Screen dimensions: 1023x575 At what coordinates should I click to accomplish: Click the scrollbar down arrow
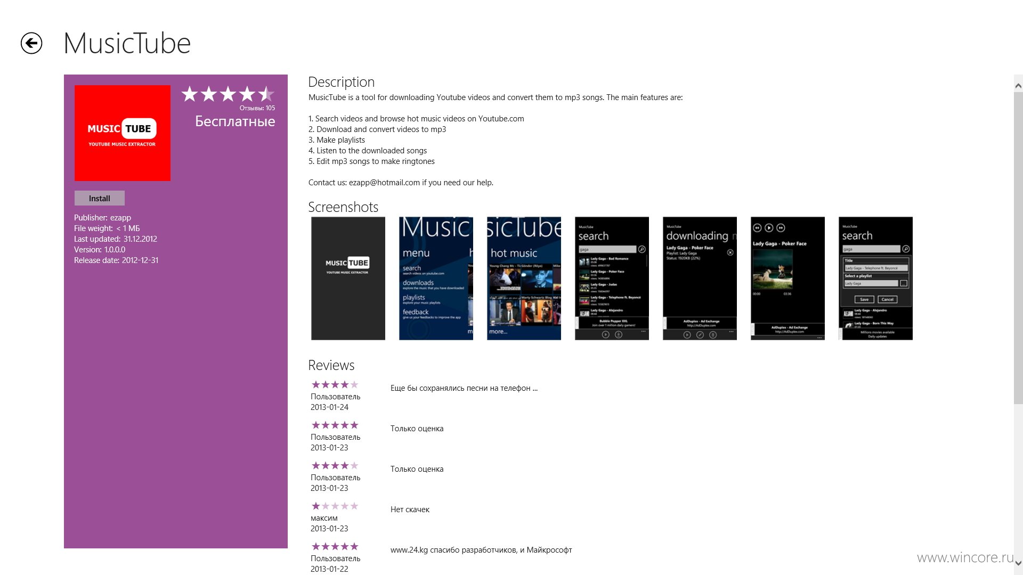[x=1018, y=563]
